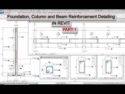Toggle Sun Path icon in column view control bar
The width and height of the screenshot is (125, 94).
[11, 81]
